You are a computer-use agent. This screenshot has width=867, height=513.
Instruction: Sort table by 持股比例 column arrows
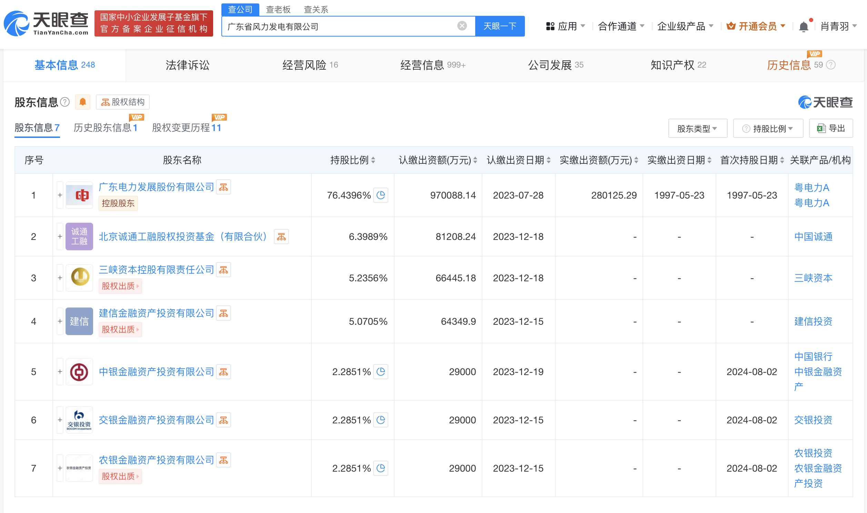click(x=373, y=160)
